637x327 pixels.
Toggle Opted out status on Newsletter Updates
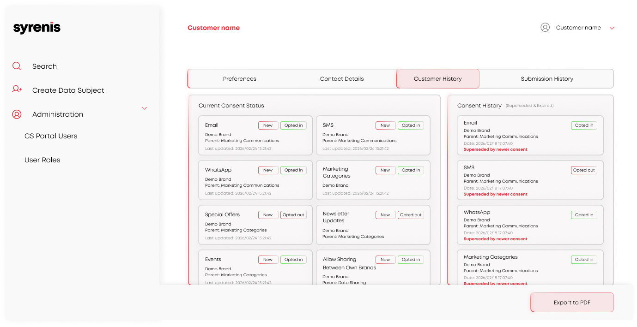pyautogui.click(x=410, y=214)
